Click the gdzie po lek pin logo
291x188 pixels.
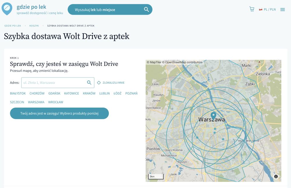pyautogui.click(x=7, y=9)
